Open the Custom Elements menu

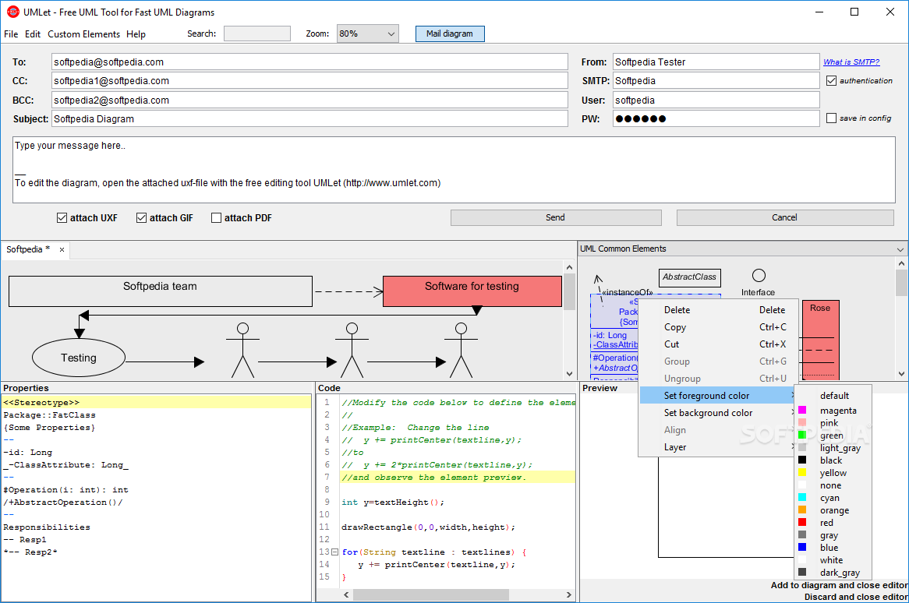pos(83,34)
